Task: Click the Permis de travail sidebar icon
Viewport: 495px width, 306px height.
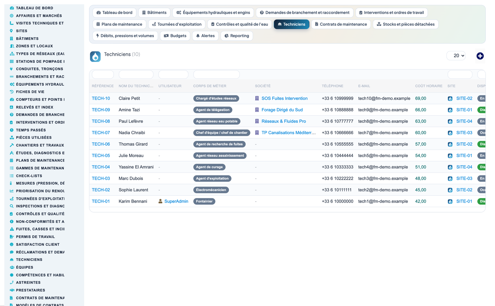Action: (12, 237)
